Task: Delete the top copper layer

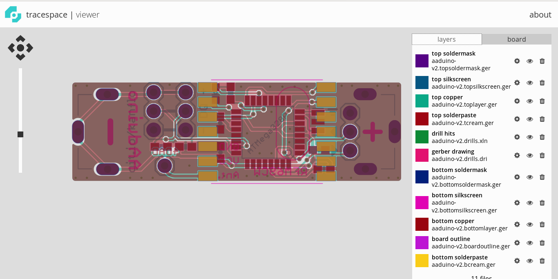Action: (542, 101)
